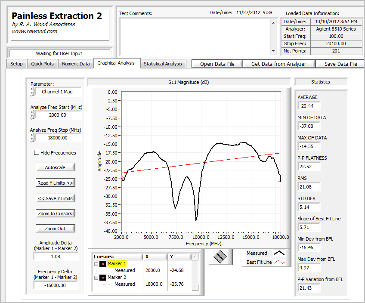Click the Slope of Best Fit Line value
The width and height of the screenshot is (365, 303).
309,227
